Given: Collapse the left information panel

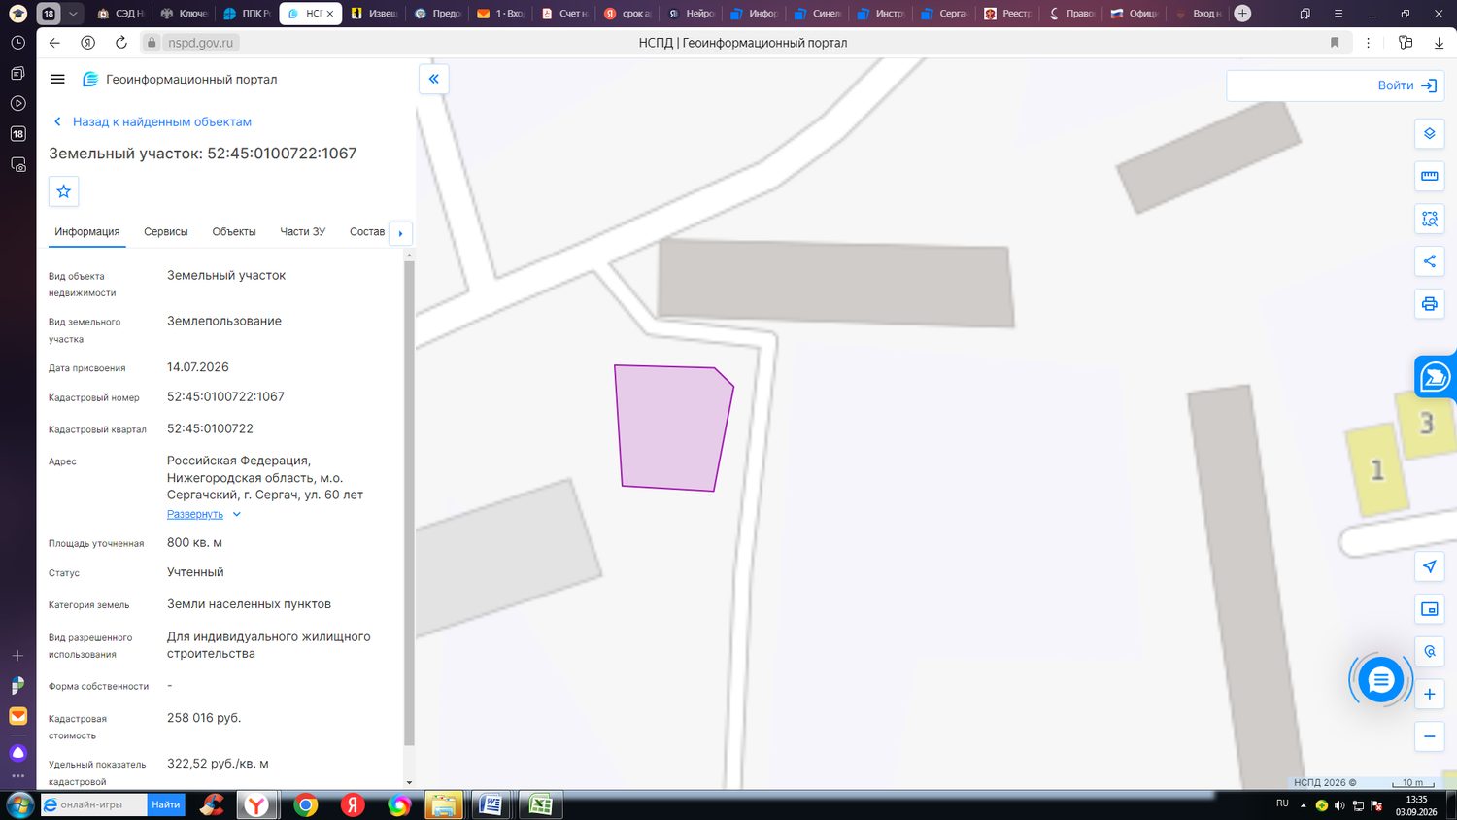Looking at the screenshot, I should click(434, 79).
